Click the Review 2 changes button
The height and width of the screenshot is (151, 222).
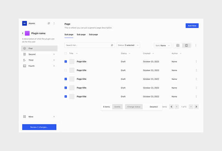click(x=39, y=127)
